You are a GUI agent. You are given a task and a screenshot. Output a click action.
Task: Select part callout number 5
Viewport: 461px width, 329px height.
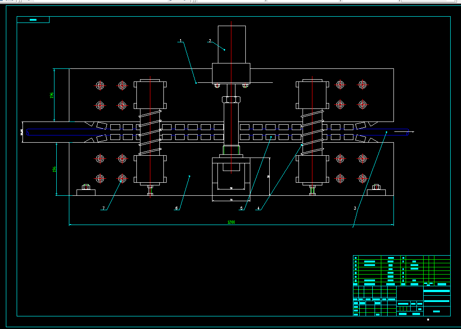(241, 208)
